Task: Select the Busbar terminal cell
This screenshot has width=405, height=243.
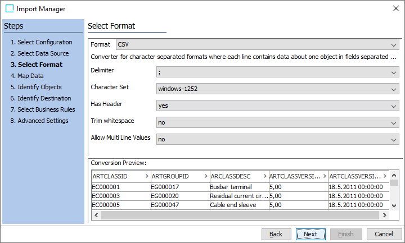Action: click(x=231, y=187)
